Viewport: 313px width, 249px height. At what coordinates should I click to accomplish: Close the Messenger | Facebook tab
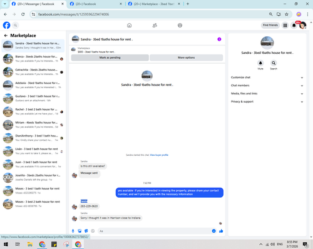tap(63, 4)
